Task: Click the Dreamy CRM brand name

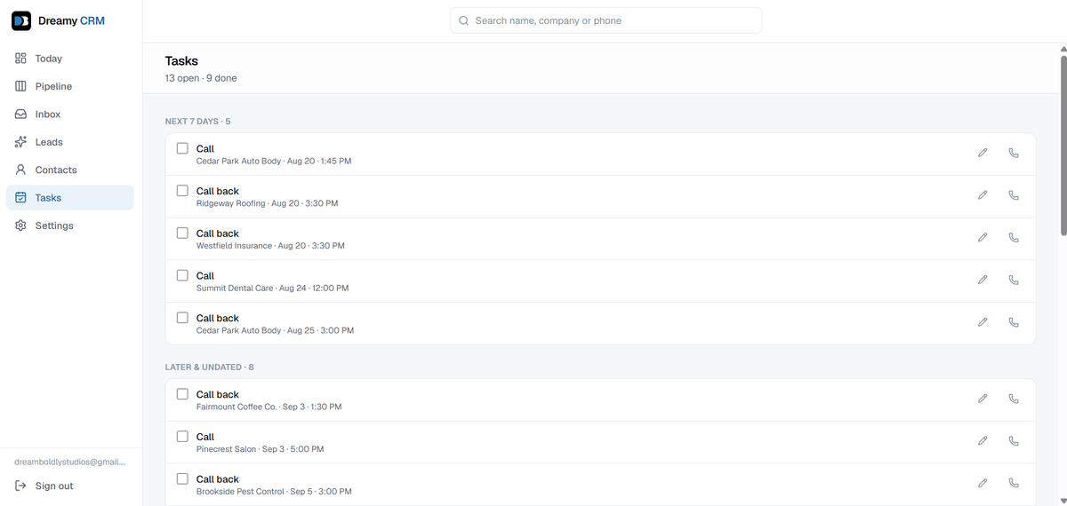Action: click(x=71, y=20)
